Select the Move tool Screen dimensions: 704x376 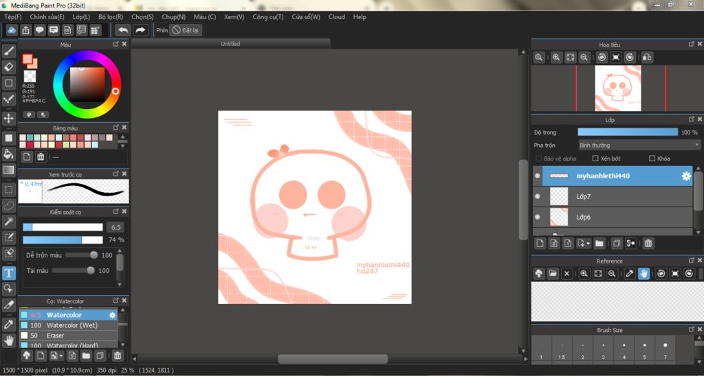coord(8,118)
